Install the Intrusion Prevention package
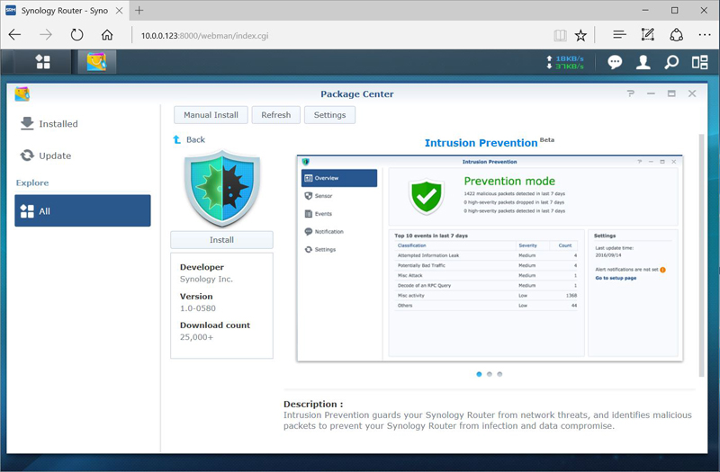This screenshot has height=472, width=720. 221,240
